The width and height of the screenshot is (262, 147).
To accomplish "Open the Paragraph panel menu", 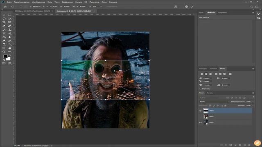I will [x=253, y=69].
